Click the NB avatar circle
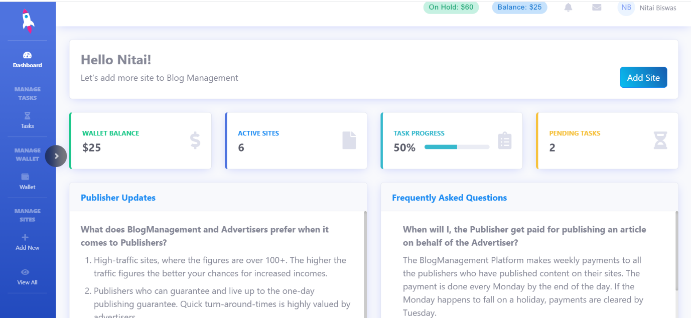The height and width of the screenshot is (318, 691). click(x=626, y=8)
